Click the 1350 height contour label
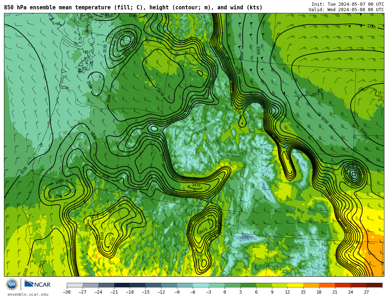 258,50
